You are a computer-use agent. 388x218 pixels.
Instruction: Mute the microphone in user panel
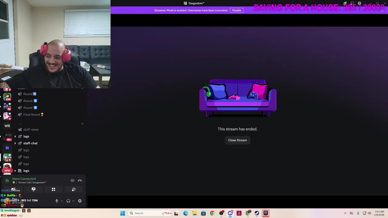pos(56,201)
